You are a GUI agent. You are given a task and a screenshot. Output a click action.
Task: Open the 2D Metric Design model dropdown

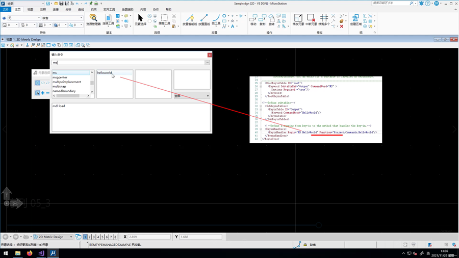click(x=53, y=237)
